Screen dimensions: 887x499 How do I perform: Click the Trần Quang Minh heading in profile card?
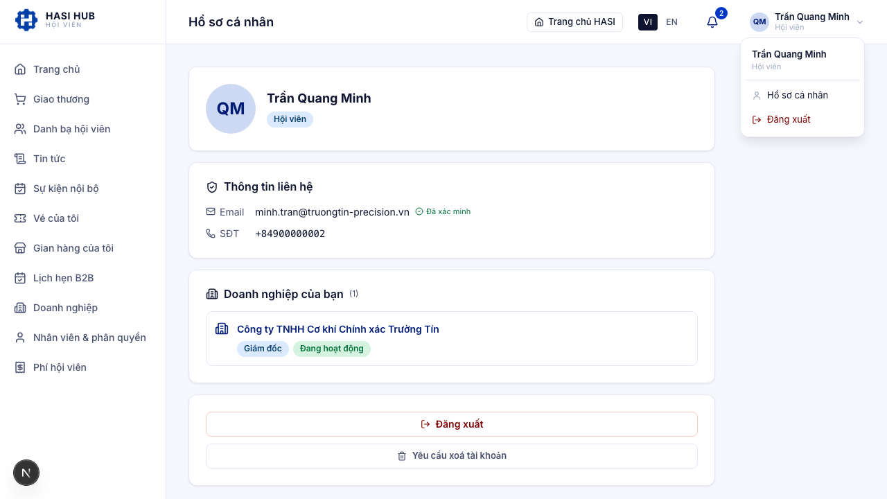coord(319,98)
